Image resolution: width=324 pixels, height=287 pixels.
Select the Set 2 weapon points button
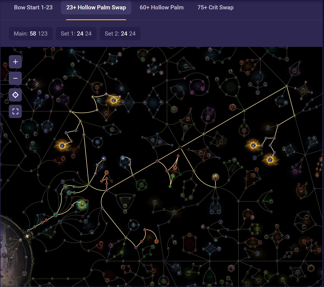point(120,34)
